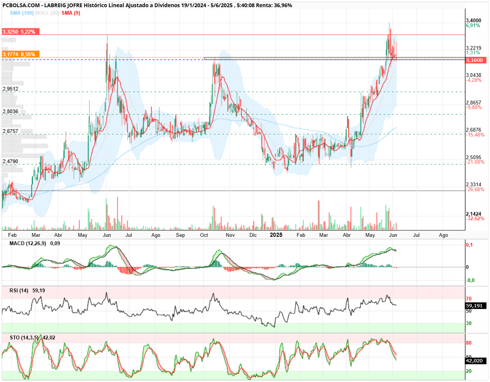
Task: Click the MACD (12,26,9) indicator label
Action: 28,243
